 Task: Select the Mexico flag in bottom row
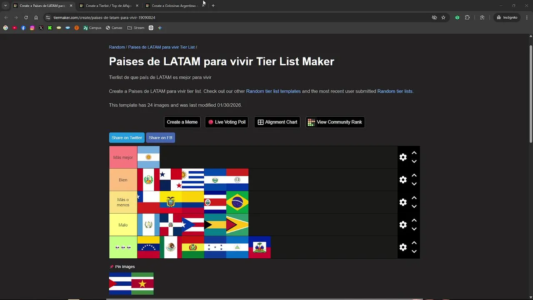[x=171, y=247]
